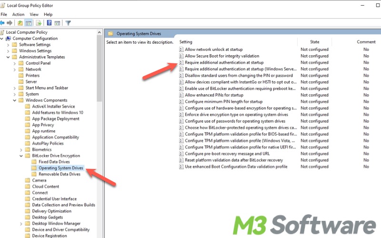Collapse the Administrative Templates node

[x=8, y=57]
